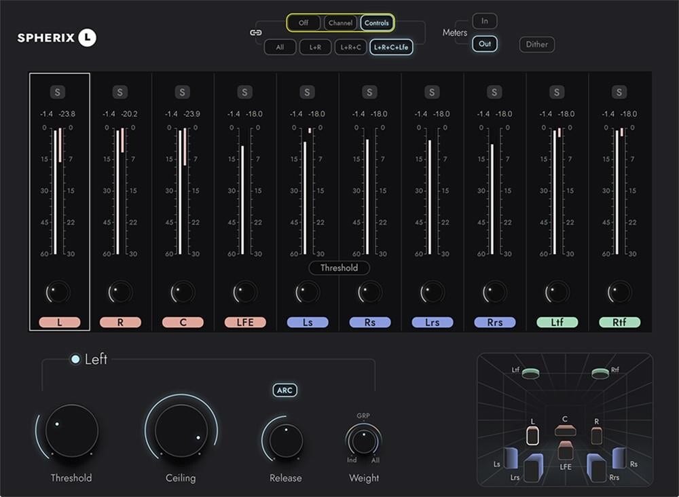
Task: Solo the LFE channel strip
Action: pos(244,92)
